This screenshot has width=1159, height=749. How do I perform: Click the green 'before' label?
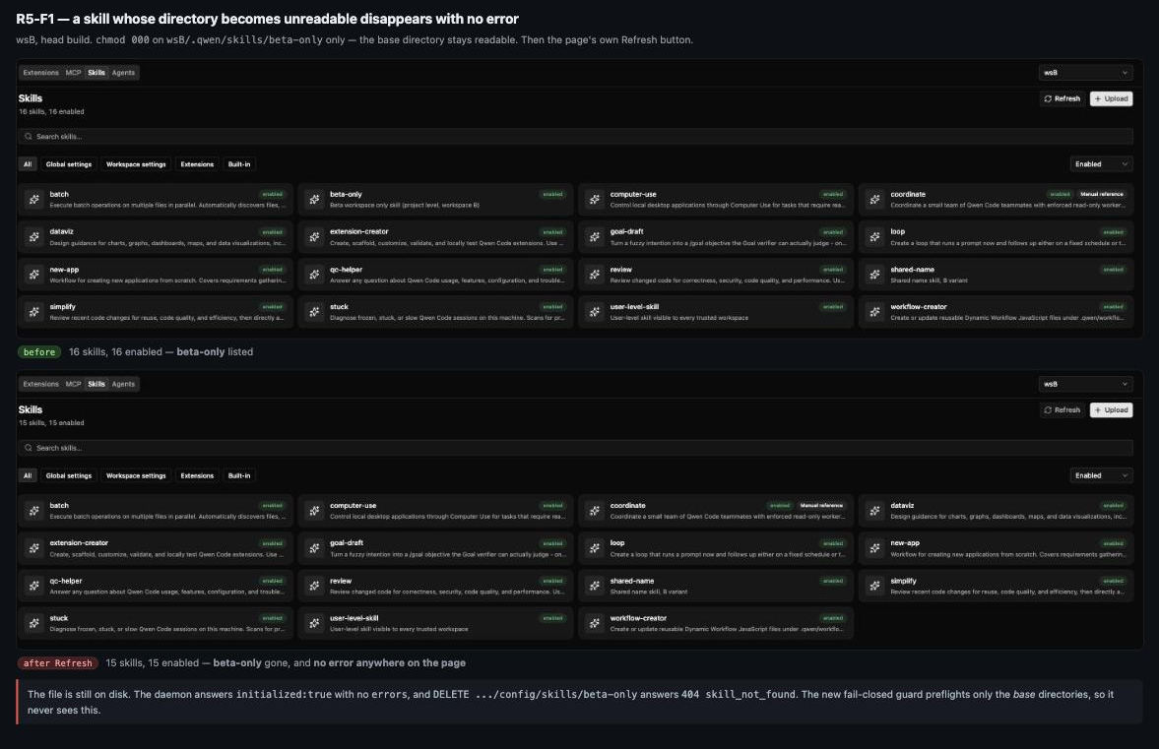point(39,352)
